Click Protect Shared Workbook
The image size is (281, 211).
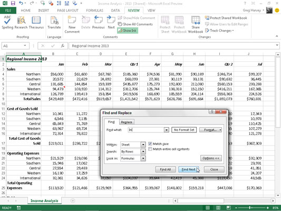coord(226,18)
